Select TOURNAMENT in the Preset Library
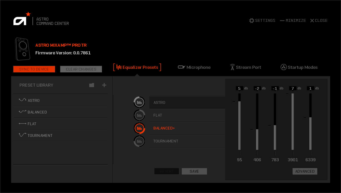 coord(60,135)
